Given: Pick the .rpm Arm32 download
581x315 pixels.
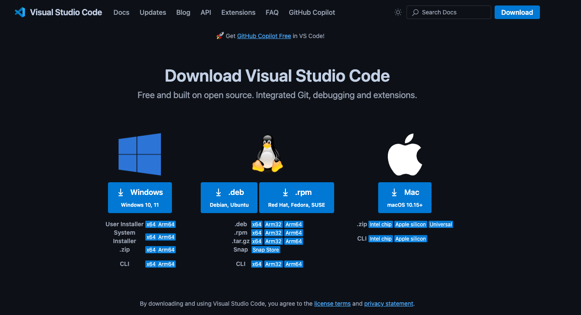Looking at the screenshot, I should [x=274, y=233].
